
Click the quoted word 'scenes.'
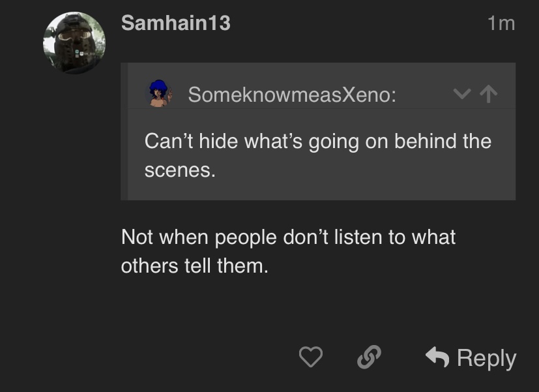pos(180,170)
